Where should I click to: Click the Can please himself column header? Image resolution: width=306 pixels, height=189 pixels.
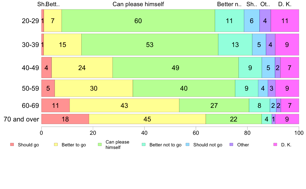[x=138, y=4]
